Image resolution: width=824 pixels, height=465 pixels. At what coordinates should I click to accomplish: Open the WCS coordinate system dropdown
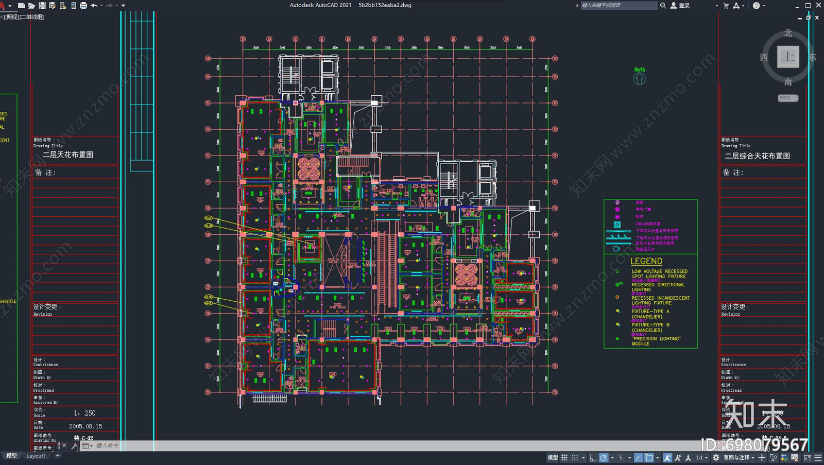tap(788, 98)
